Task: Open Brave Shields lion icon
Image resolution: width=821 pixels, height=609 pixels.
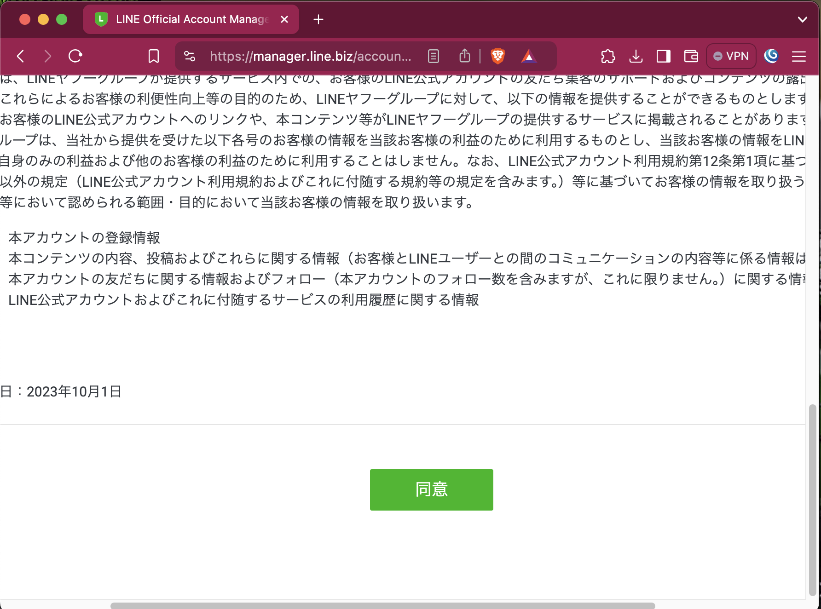Action: coord(498,56)
